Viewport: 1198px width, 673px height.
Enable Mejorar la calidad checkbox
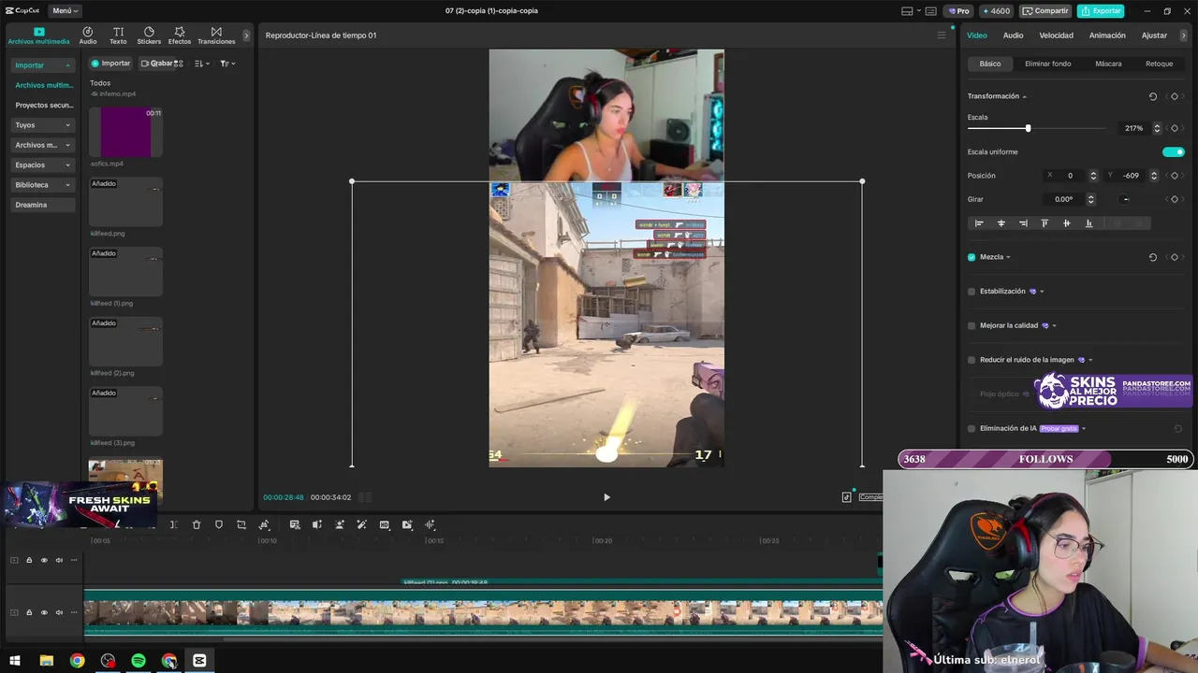click(972, 326)
